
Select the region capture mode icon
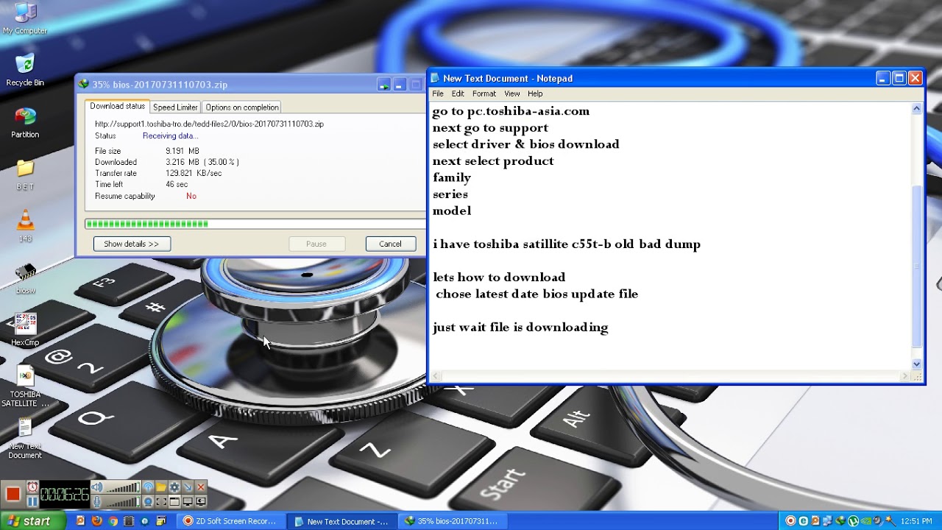point(161,501)
